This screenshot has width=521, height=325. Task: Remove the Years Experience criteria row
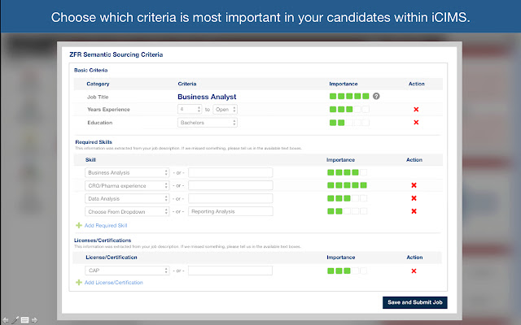point(416,110)
